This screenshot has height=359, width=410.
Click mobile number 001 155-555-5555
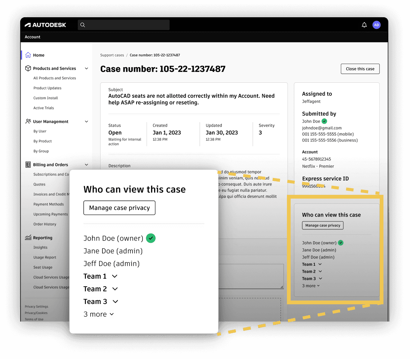328,134
